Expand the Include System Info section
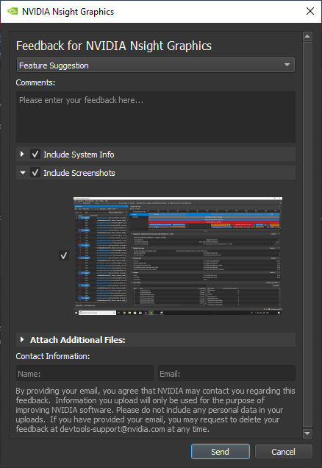Screen dimensions: 322x468 [22, 154]
